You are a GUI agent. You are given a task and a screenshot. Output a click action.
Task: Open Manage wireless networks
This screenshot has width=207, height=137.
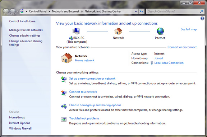point(26,30)
